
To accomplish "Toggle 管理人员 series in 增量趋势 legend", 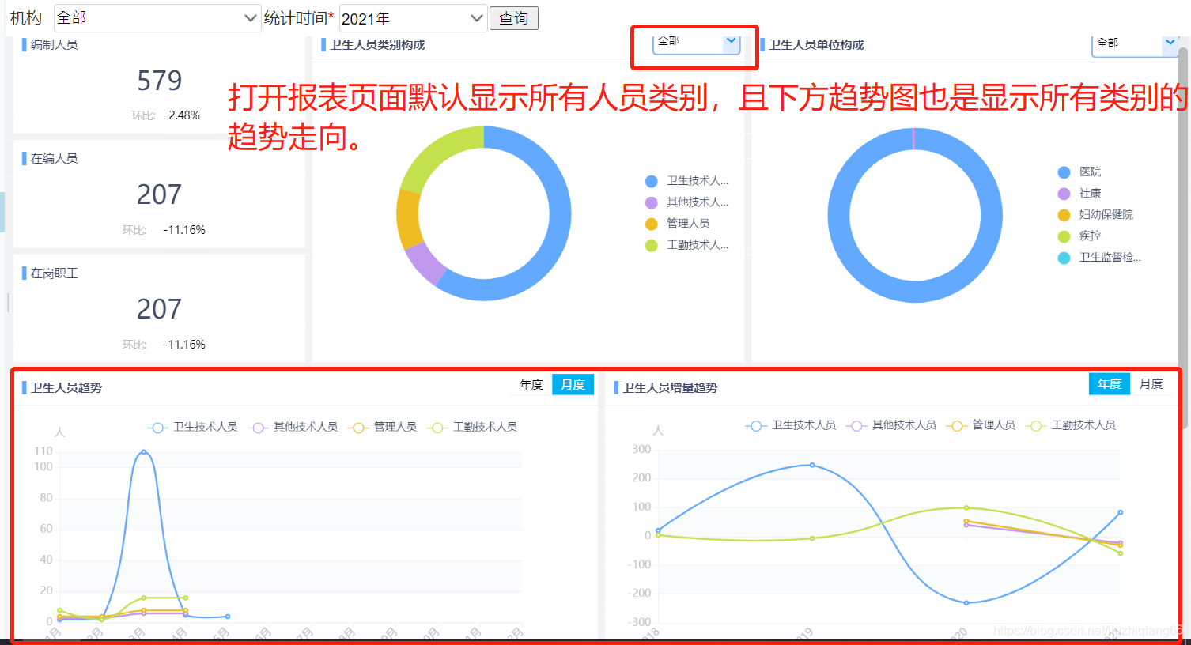I will pyautogui.click(x=981, y=425).
